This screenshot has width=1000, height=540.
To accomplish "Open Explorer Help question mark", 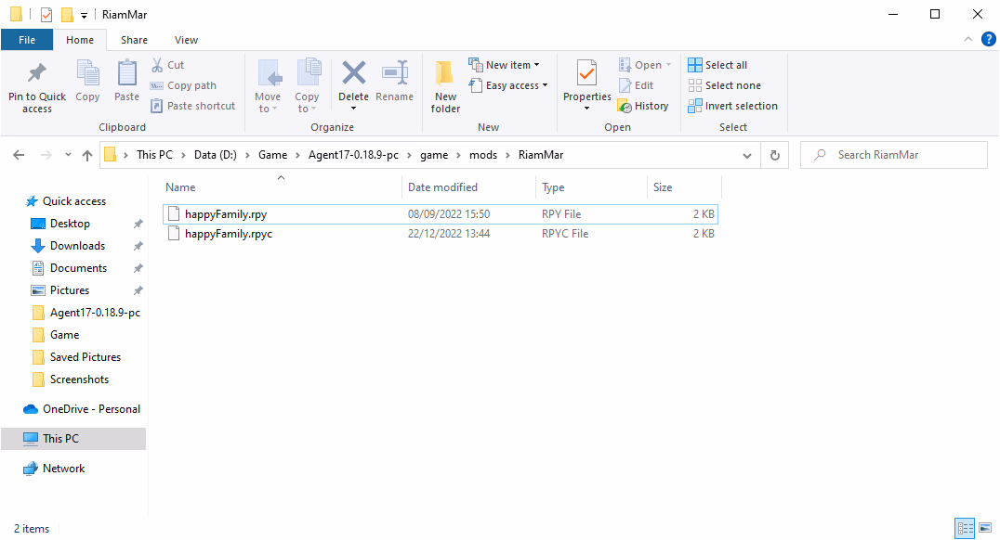I will 989,40.
